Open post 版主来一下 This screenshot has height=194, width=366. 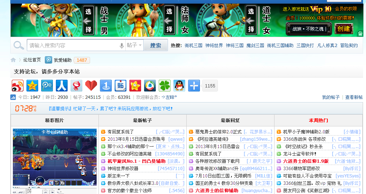118,176
